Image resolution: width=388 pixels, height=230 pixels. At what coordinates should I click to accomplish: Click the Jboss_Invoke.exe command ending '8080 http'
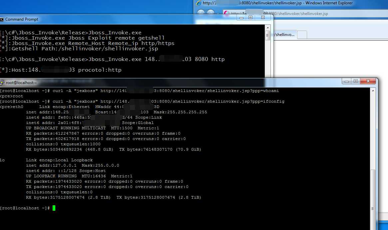(x=112, y=59)
